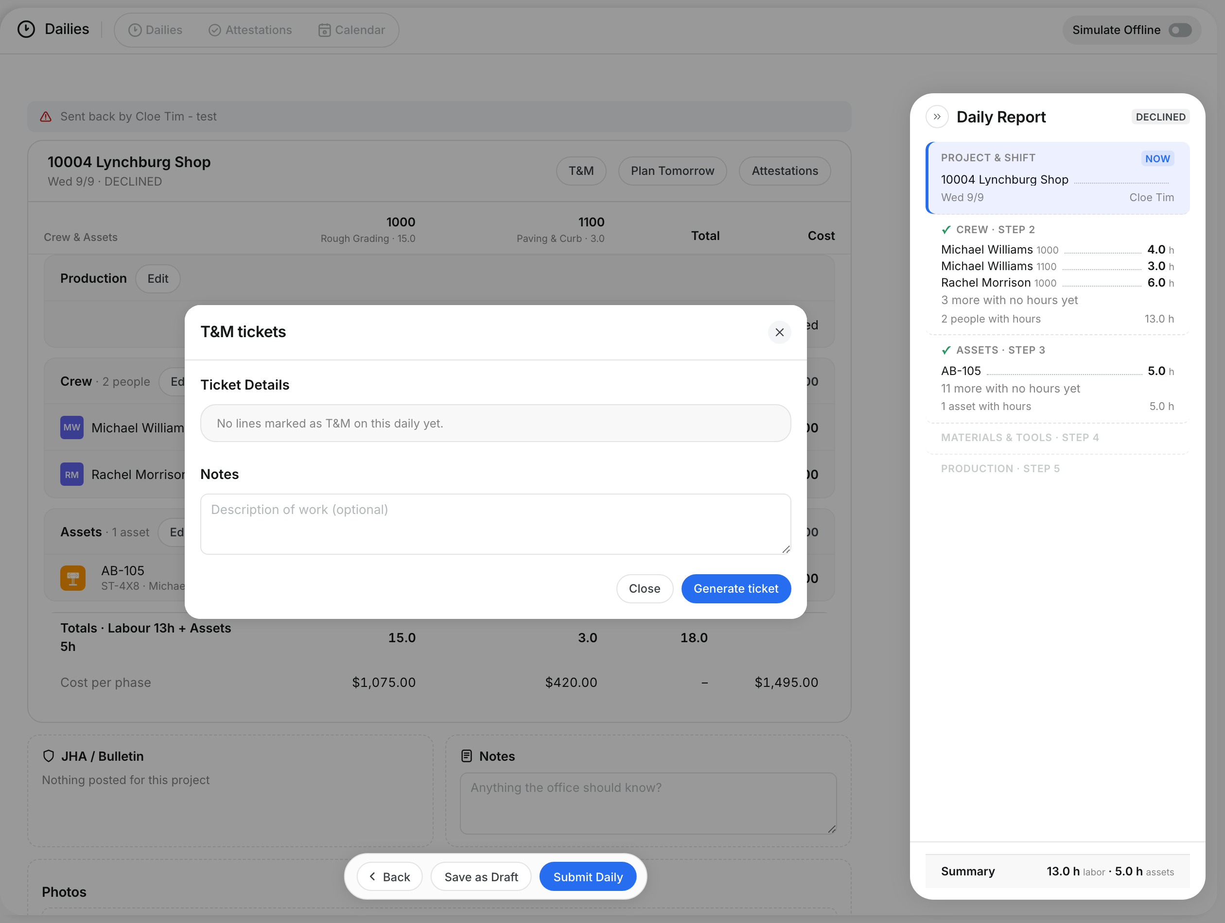Click the 1000 Rough Grading column header

coord(367,229)
